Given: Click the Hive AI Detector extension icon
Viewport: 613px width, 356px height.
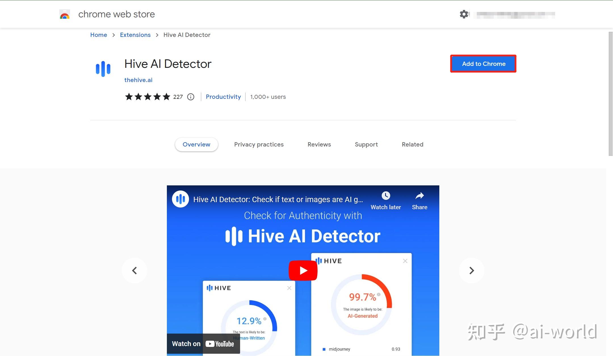Looking at the screenshot, I should (x=103, y=69).
